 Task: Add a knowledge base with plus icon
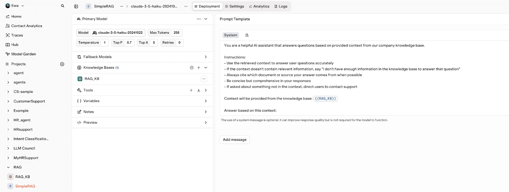199,68
